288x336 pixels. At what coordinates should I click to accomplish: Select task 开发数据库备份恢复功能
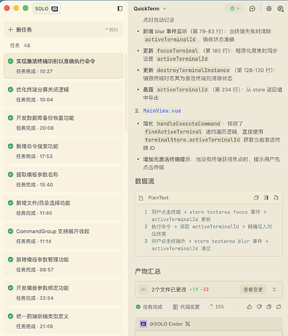click(x=63, y=123)
